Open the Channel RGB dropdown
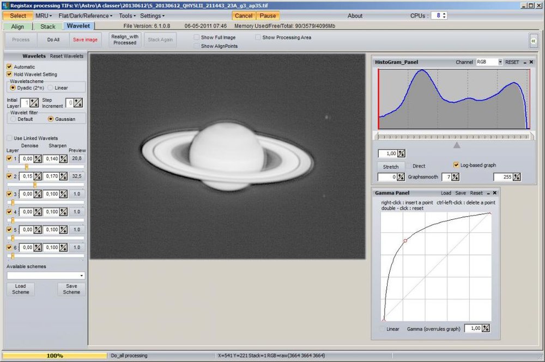Viewport: 545px width, 362px height. tap(500, 62)
